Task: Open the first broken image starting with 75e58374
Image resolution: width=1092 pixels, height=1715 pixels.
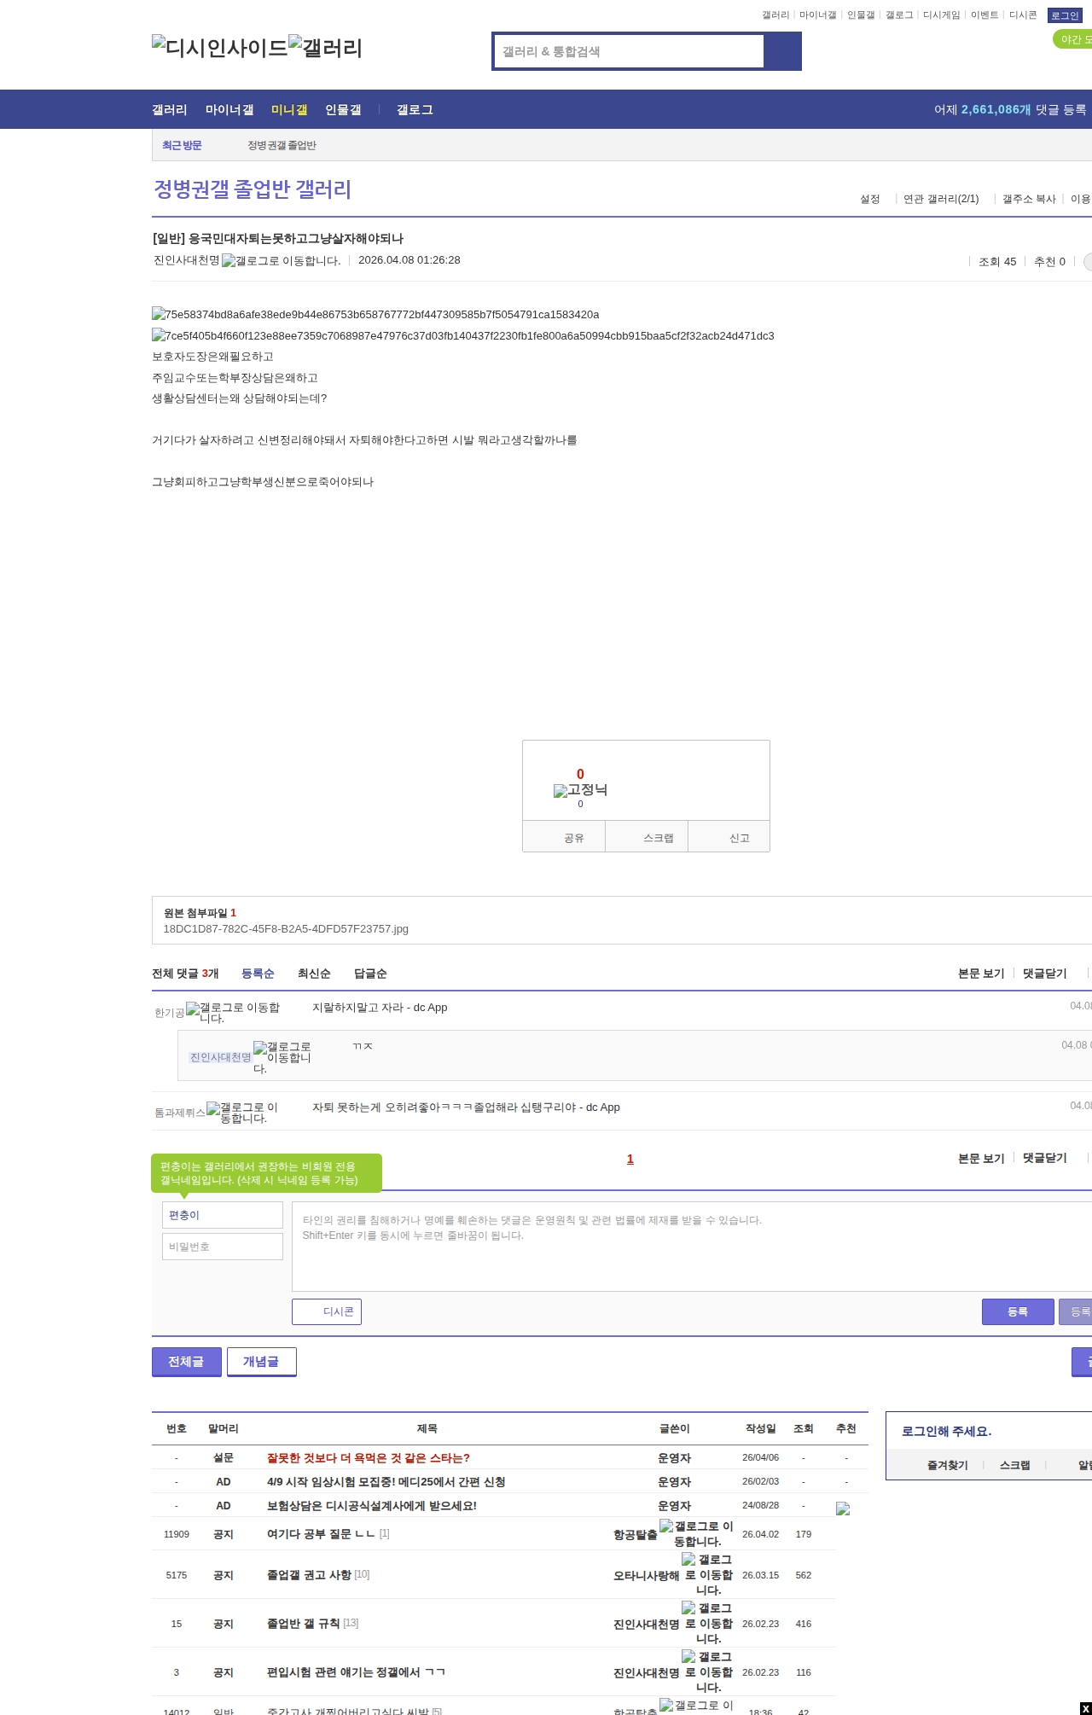Action: tap(375, 315)
